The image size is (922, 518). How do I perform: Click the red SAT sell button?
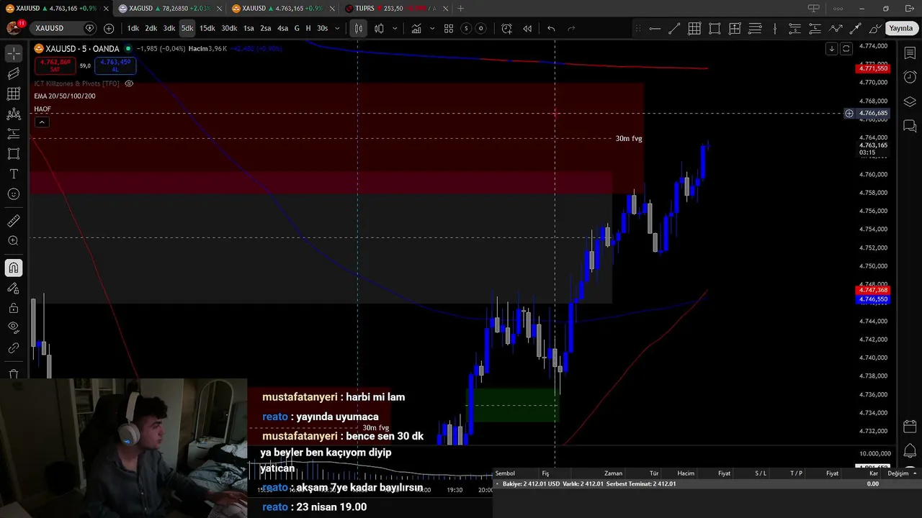point(55,65)
